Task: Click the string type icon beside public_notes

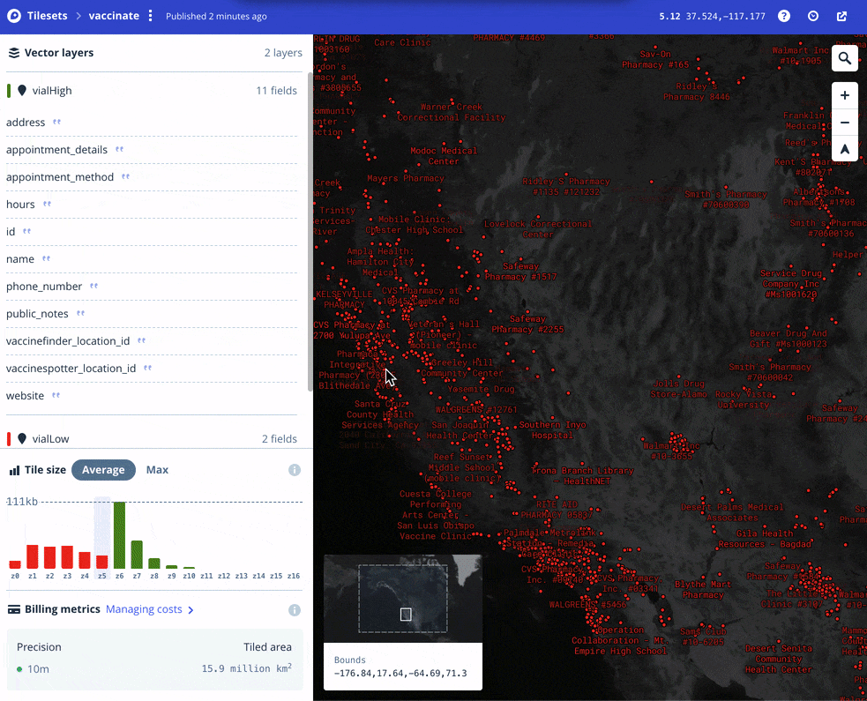Action: [81, 313]
